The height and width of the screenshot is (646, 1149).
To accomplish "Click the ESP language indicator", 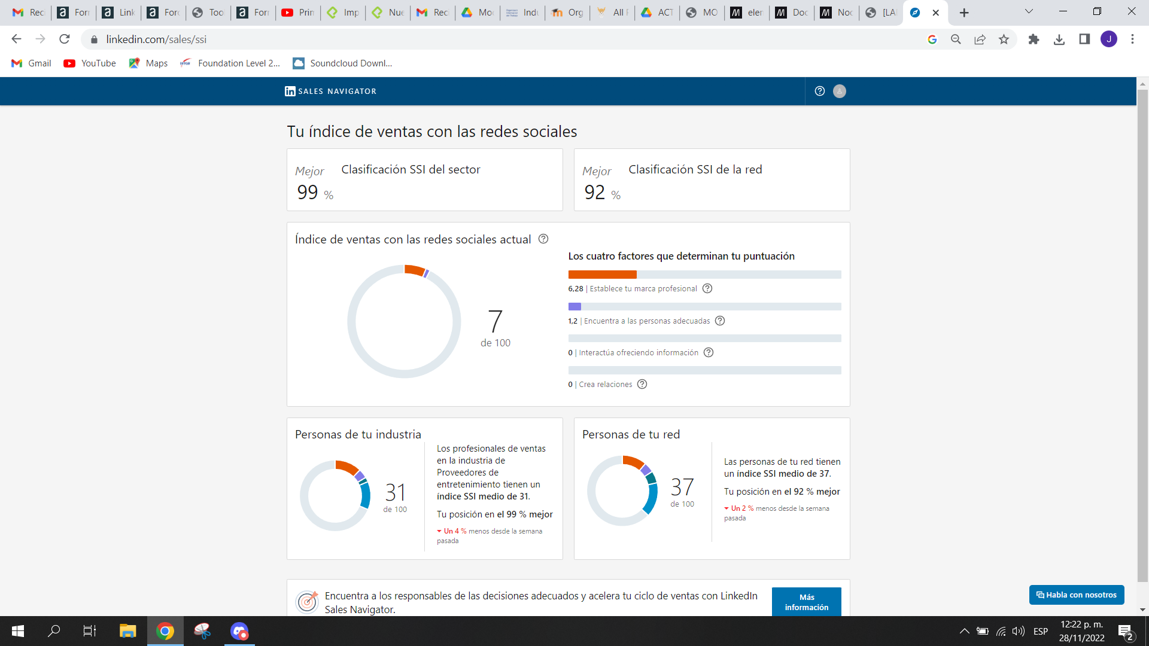I will click(x=1041, y=631).
